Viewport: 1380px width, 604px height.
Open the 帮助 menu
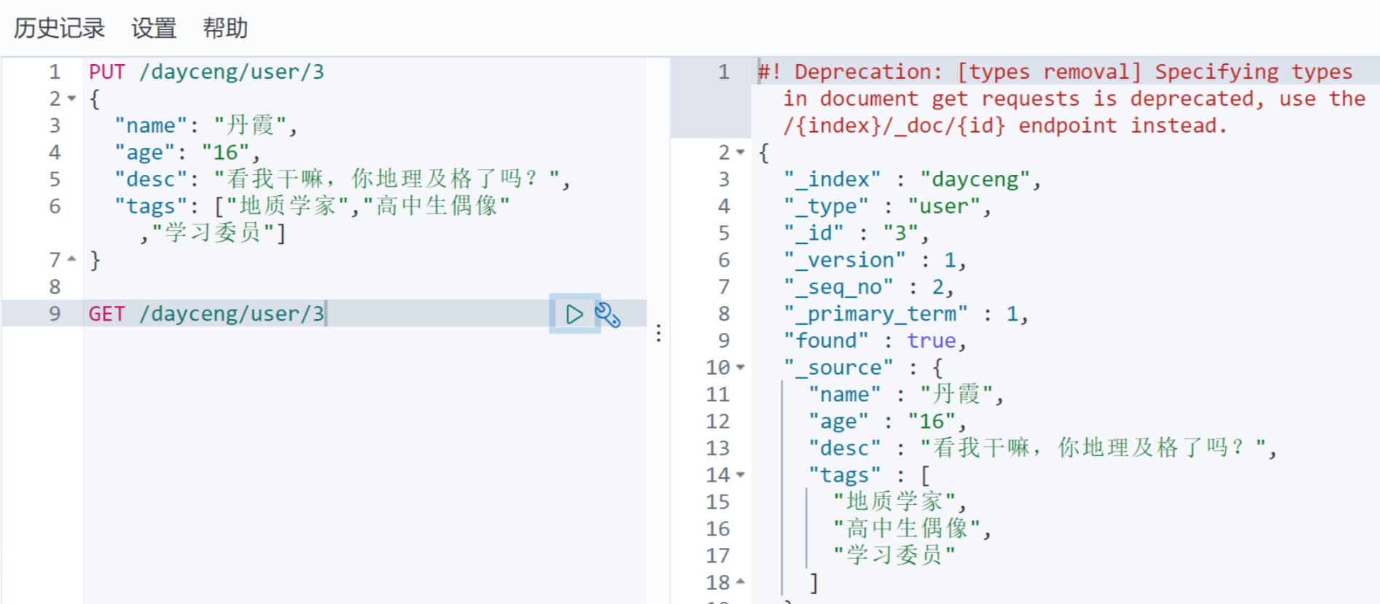point(225,28)
